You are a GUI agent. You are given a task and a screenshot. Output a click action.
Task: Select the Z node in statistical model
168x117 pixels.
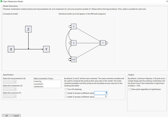pos(74,43)
